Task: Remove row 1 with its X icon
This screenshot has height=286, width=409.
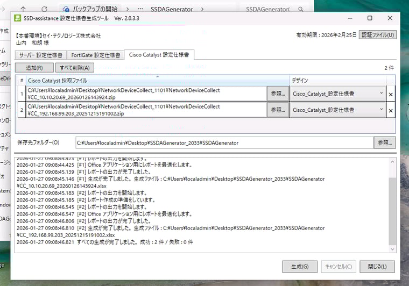Action: click(x=391, y=94)
